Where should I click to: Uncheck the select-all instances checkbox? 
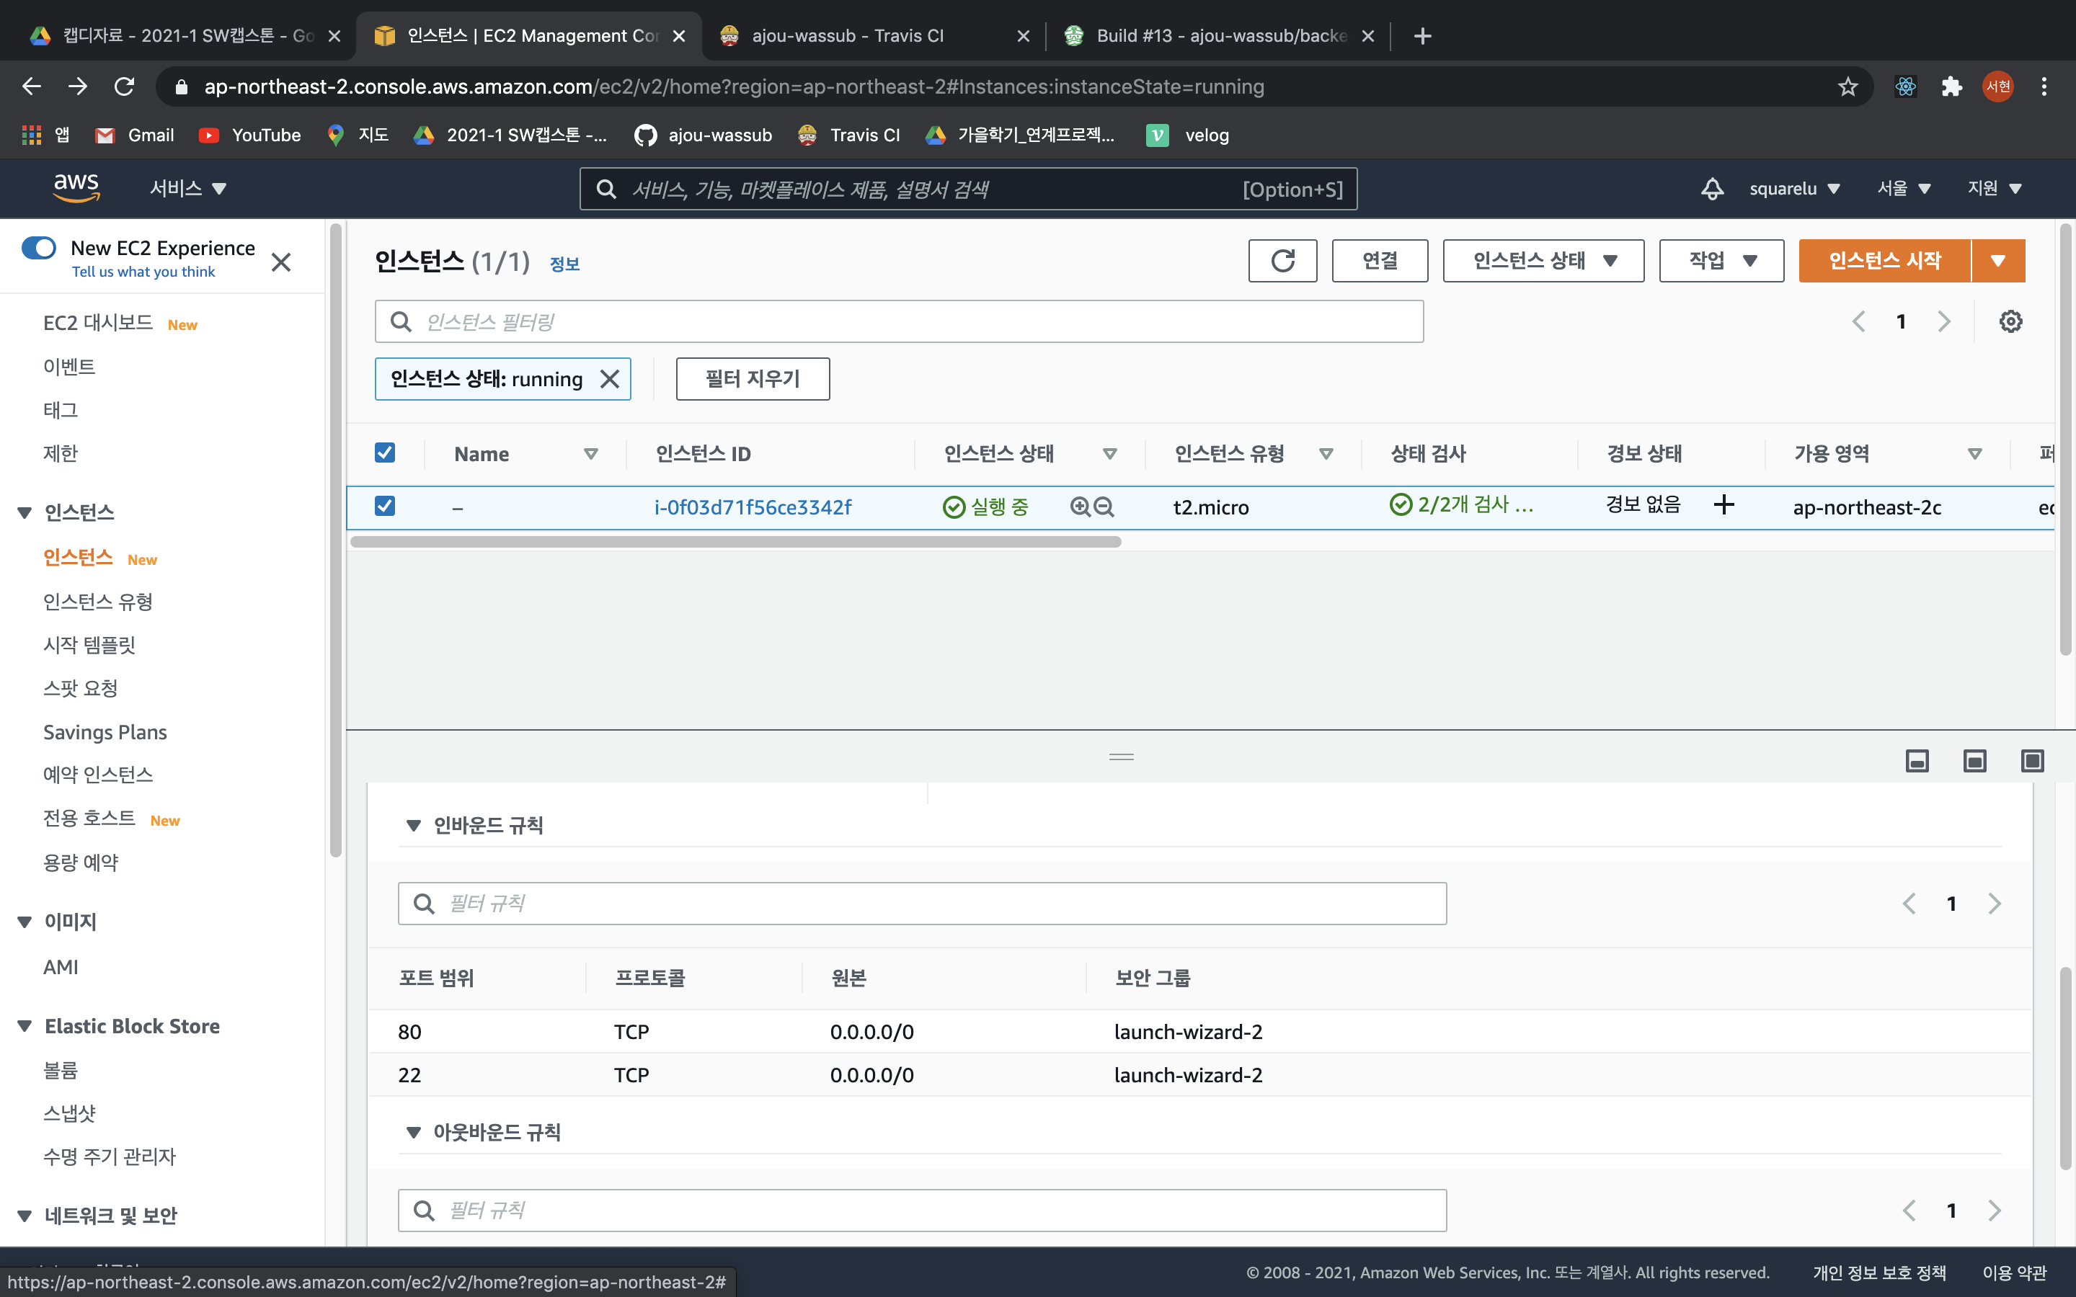click(x=385, y=453)
